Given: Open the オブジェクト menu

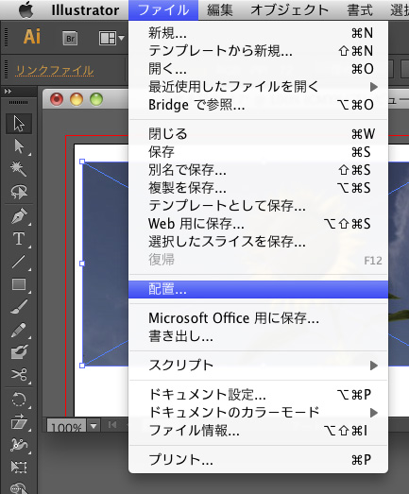Looking at the screenshot, I should pyautogui.click(x=290, y=10).
